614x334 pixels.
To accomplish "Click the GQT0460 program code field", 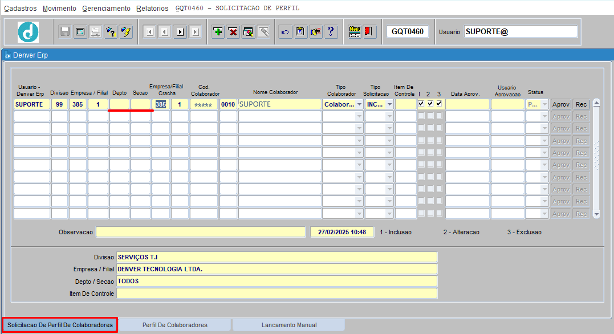I will click(x=408, y=32).
